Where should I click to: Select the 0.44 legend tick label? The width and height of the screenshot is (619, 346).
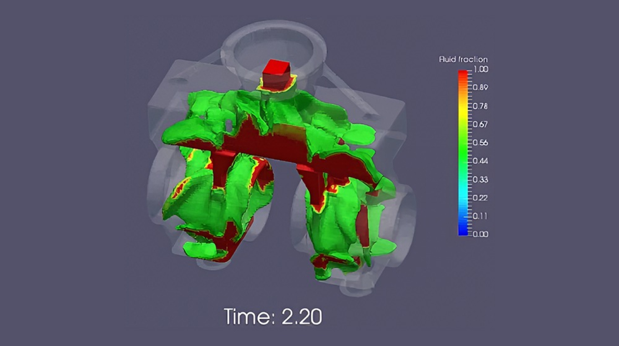481,161
